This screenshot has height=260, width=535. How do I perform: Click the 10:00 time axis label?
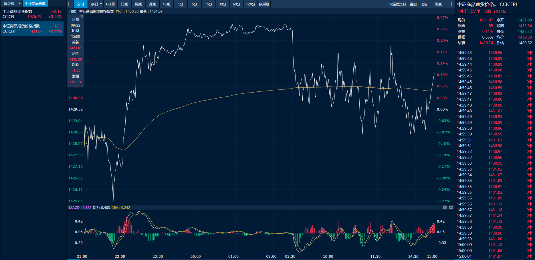coord(328,256)
